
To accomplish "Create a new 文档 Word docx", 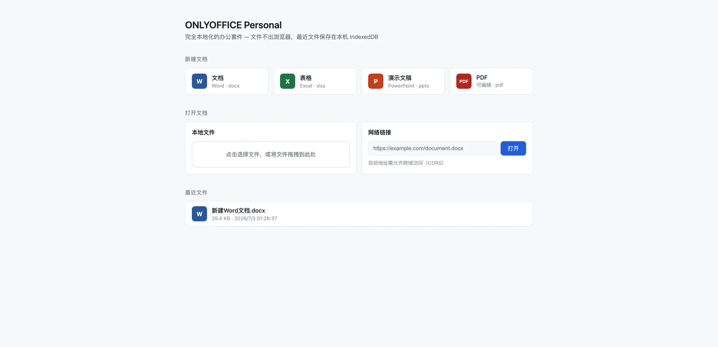I will (x=227, y=81).
